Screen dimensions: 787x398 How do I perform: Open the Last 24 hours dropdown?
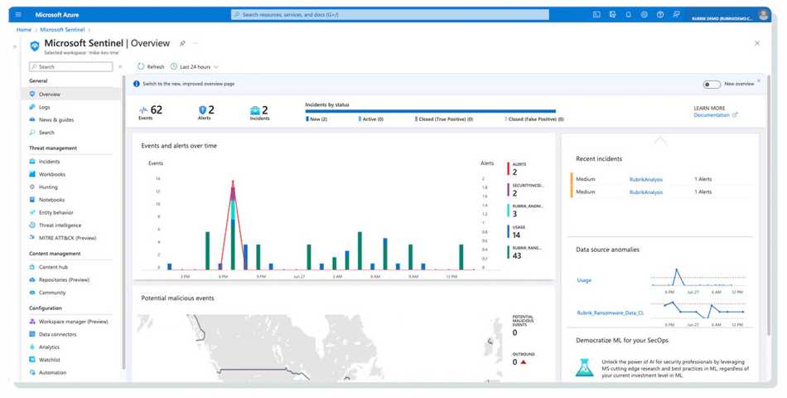click(195, 66)
